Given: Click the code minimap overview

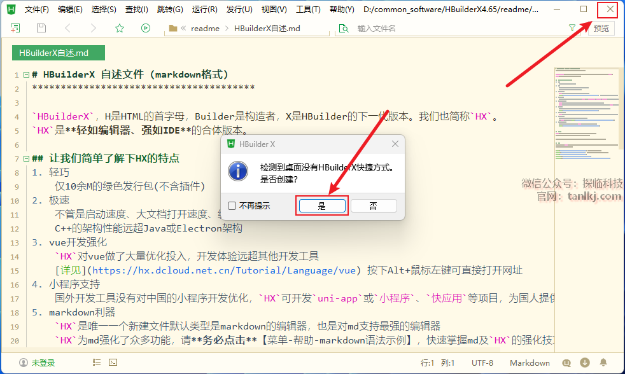Looking at the screenshot, I should click(x=588, y=113).
